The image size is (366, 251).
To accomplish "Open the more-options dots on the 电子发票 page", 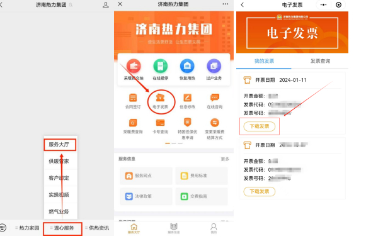I will point(323,4).
